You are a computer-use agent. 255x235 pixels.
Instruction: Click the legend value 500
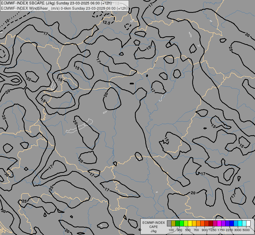click(188, 230)
